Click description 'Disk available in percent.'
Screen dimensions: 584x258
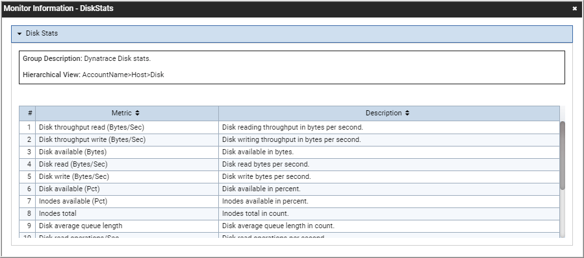[x=261, y=189]
